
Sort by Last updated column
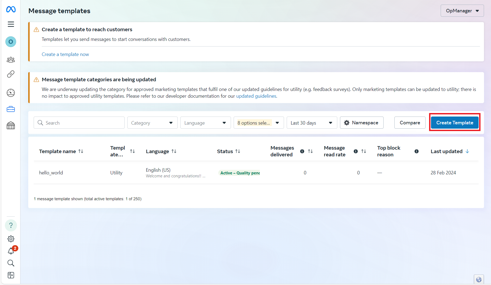(467, 151)
